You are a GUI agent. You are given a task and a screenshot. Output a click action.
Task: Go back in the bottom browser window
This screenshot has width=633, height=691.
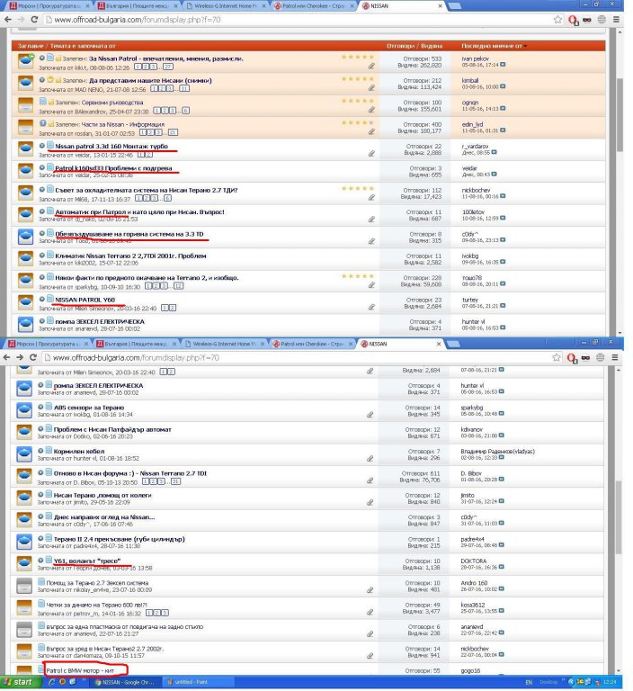(7, 357)
